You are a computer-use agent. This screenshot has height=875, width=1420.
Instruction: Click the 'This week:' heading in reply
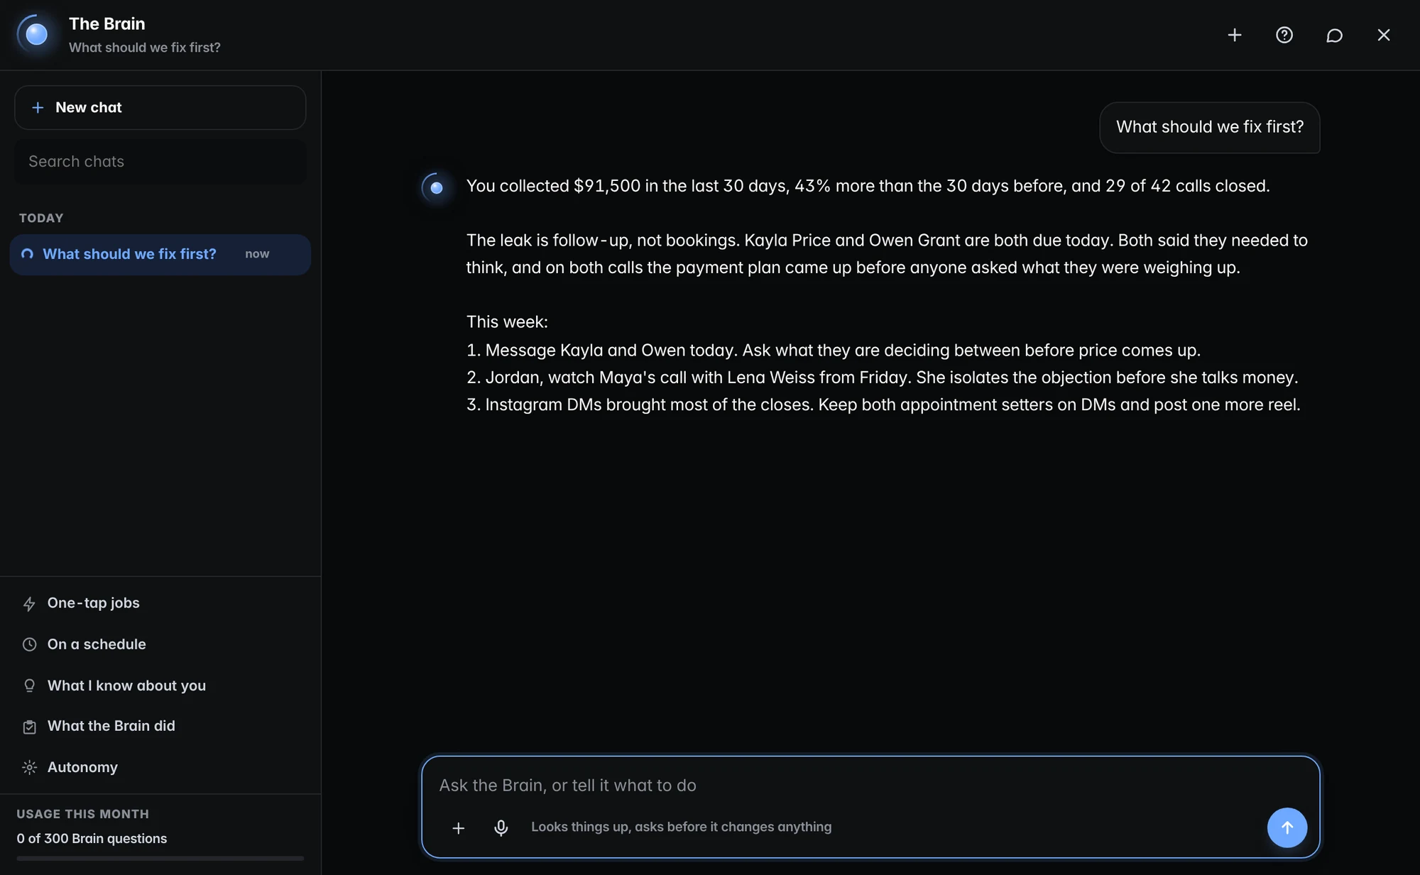tap(507, 322)
